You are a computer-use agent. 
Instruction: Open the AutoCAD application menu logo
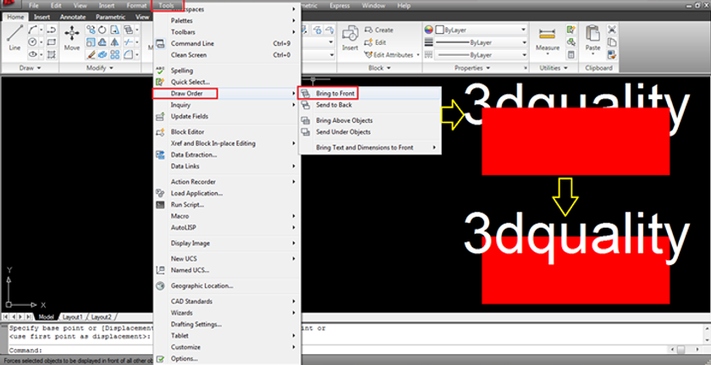coord(9,5)
